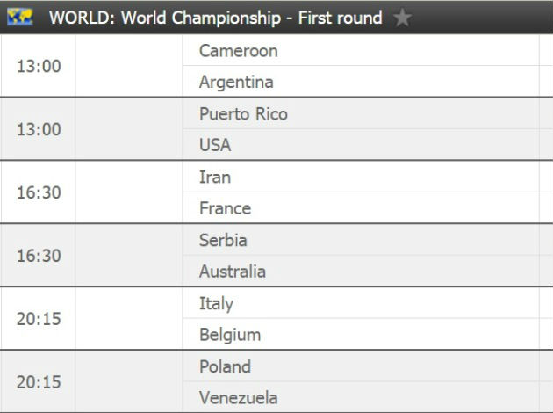The image size is (553, 413).
Task: Select Cameroon team name
Action: click(239, 51)
